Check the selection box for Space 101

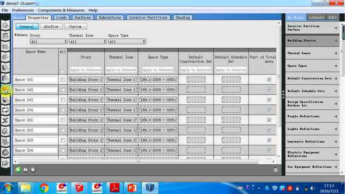[63, 80]
